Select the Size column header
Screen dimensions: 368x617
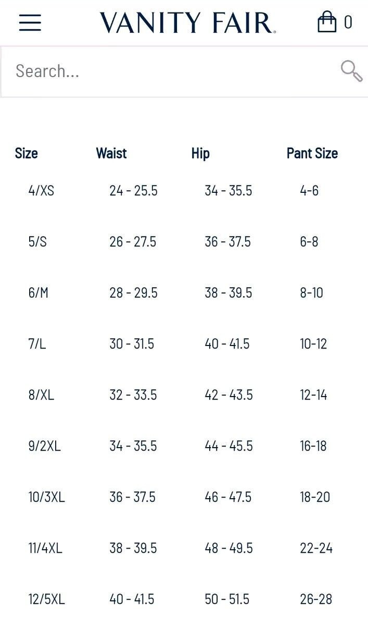tap(27, 153)
